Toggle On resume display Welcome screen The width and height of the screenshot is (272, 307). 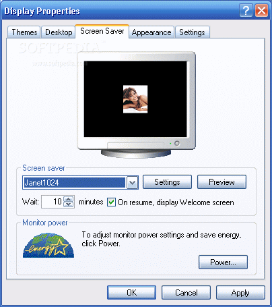111,202
